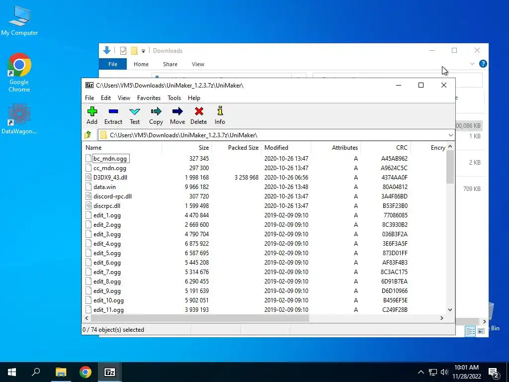
Task: Click the 7z icon in the title bar
Action: (89, 85)
